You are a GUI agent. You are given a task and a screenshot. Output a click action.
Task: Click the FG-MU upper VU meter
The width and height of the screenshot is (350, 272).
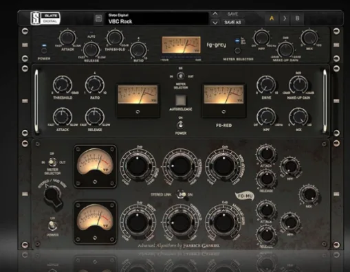[95, 166]
